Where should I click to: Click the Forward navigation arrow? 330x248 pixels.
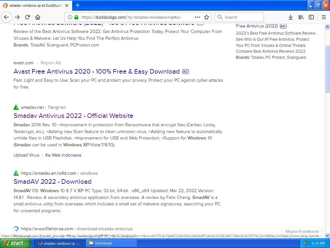click(17, 17)
